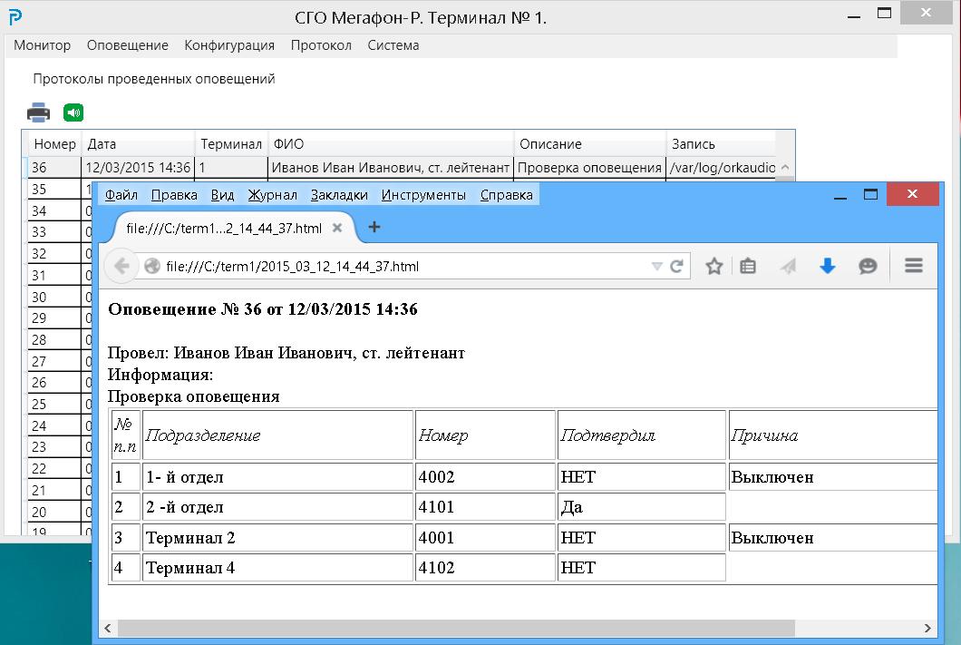Click the ФИО column header
The height and width of the screenshot is (645, 961).
(x=391, y=144)
